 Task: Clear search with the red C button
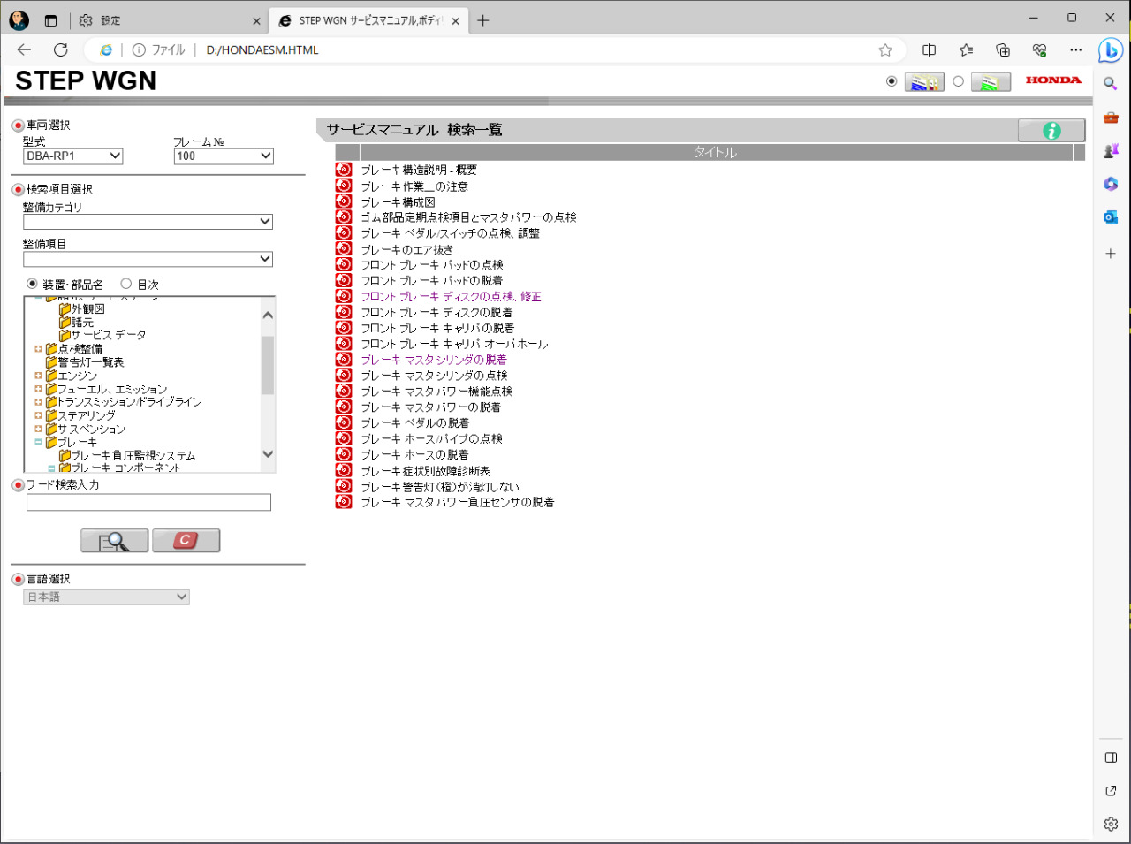186,541
